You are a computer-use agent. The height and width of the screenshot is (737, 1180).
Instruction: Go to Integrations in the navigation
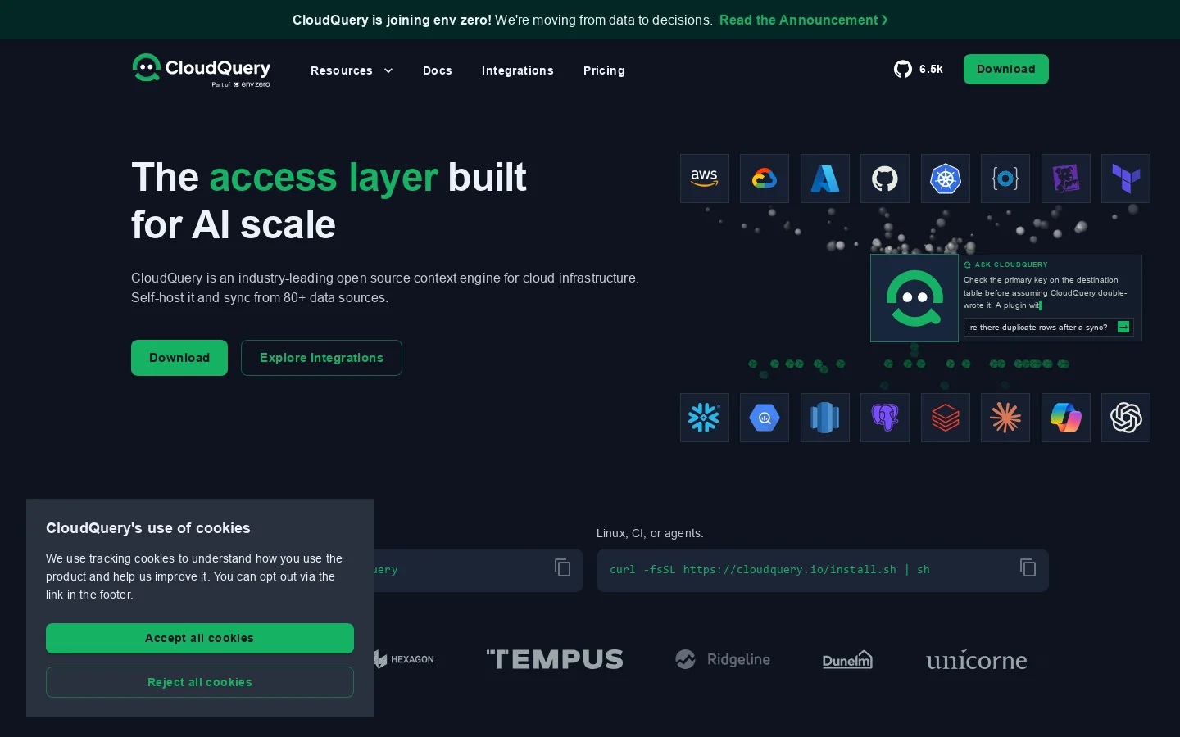[518, 70]
